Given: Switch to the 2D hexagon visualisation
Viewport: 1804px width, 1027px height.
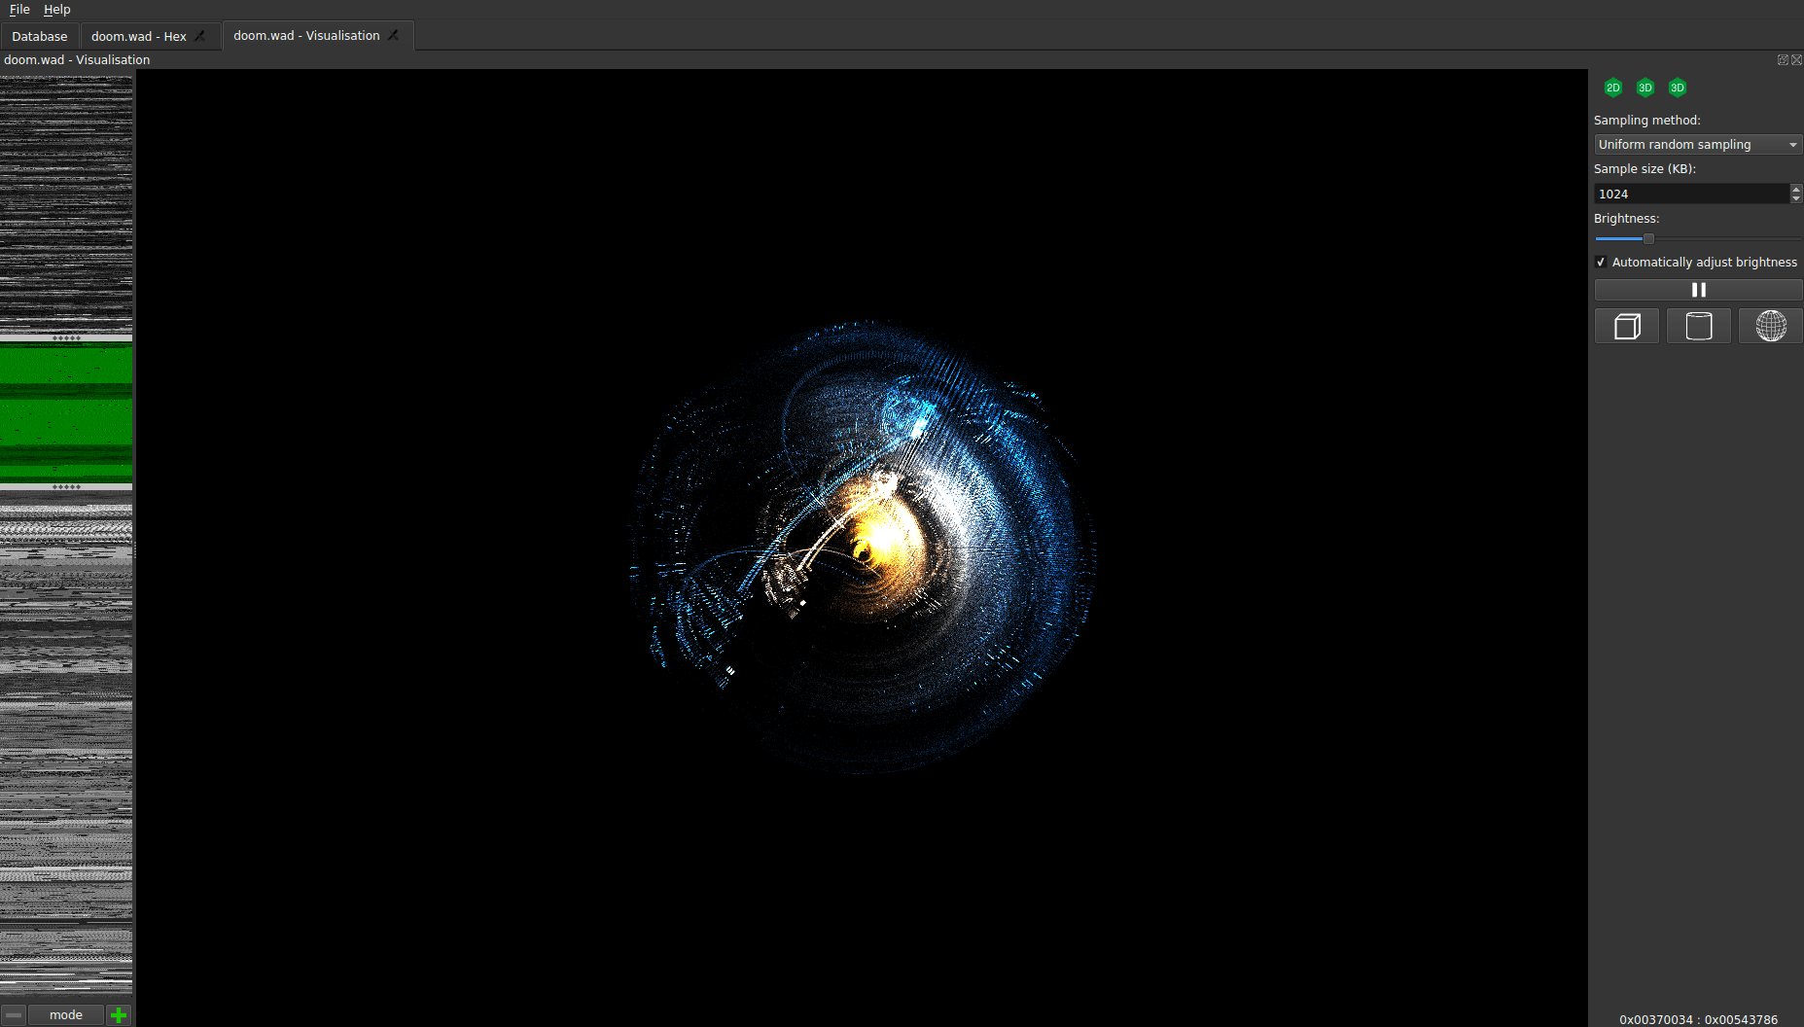Looking at the screenshot, I should (1612, 88).
